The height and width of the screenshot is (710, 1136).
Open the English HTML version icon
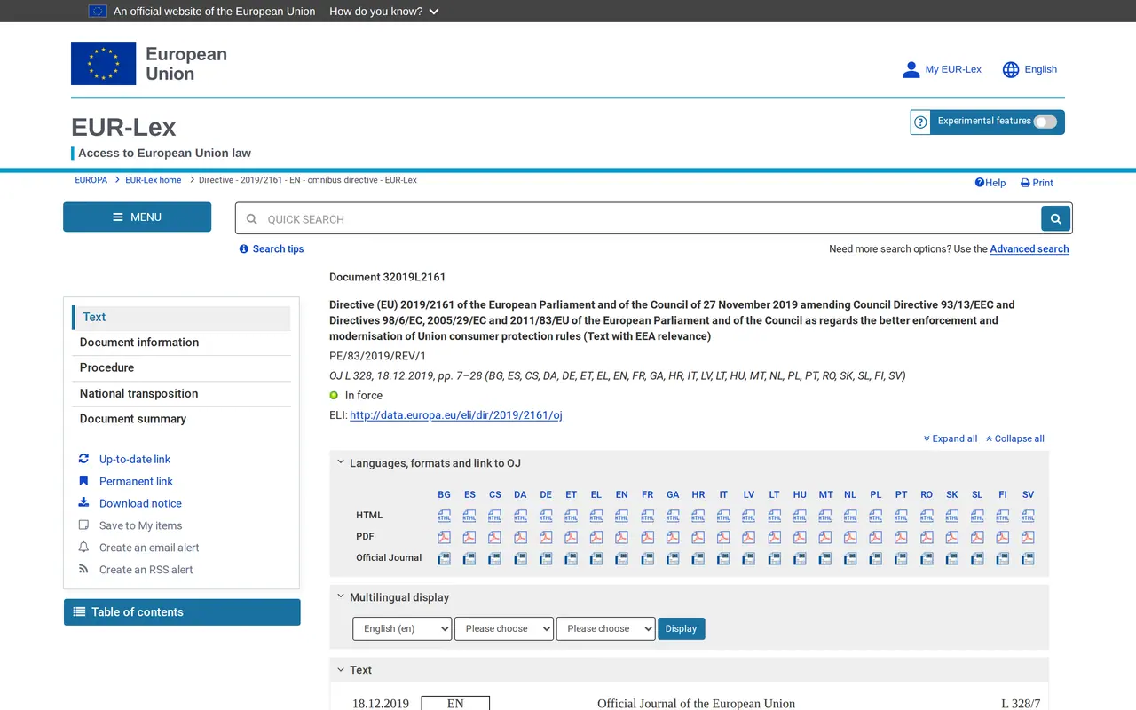(x=621, y=516)
